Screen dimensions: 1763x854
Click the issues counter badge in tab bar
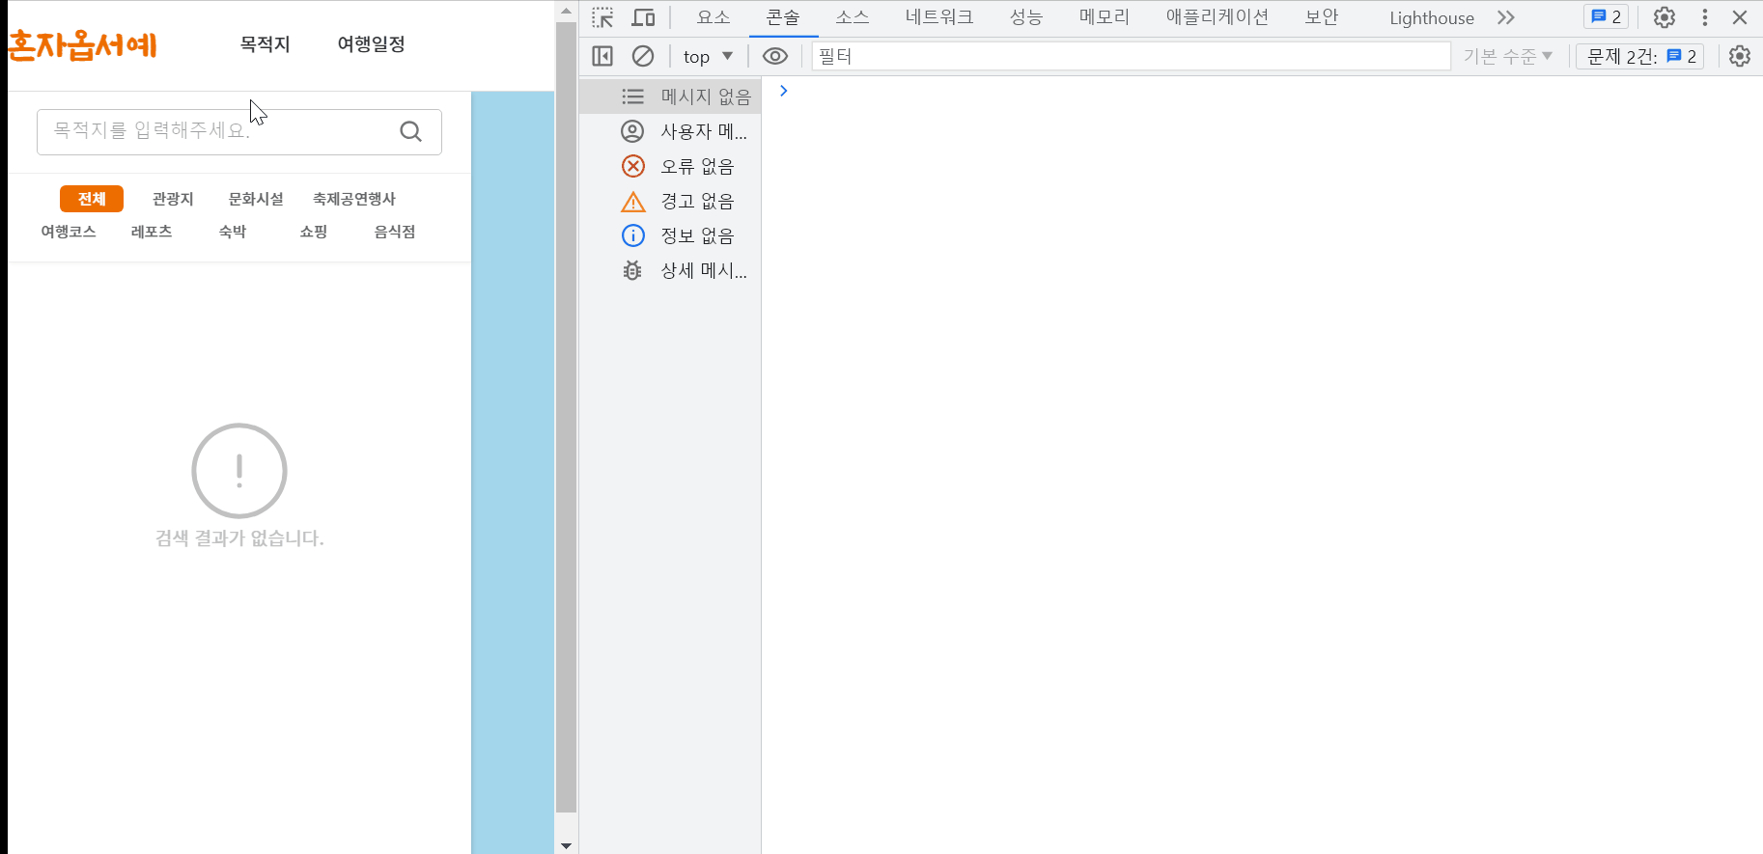click(1607, 17)
